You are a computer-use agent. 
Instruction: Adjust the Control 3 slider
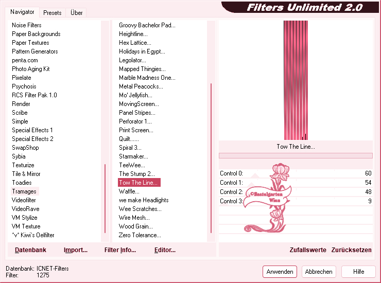point(296,201)
